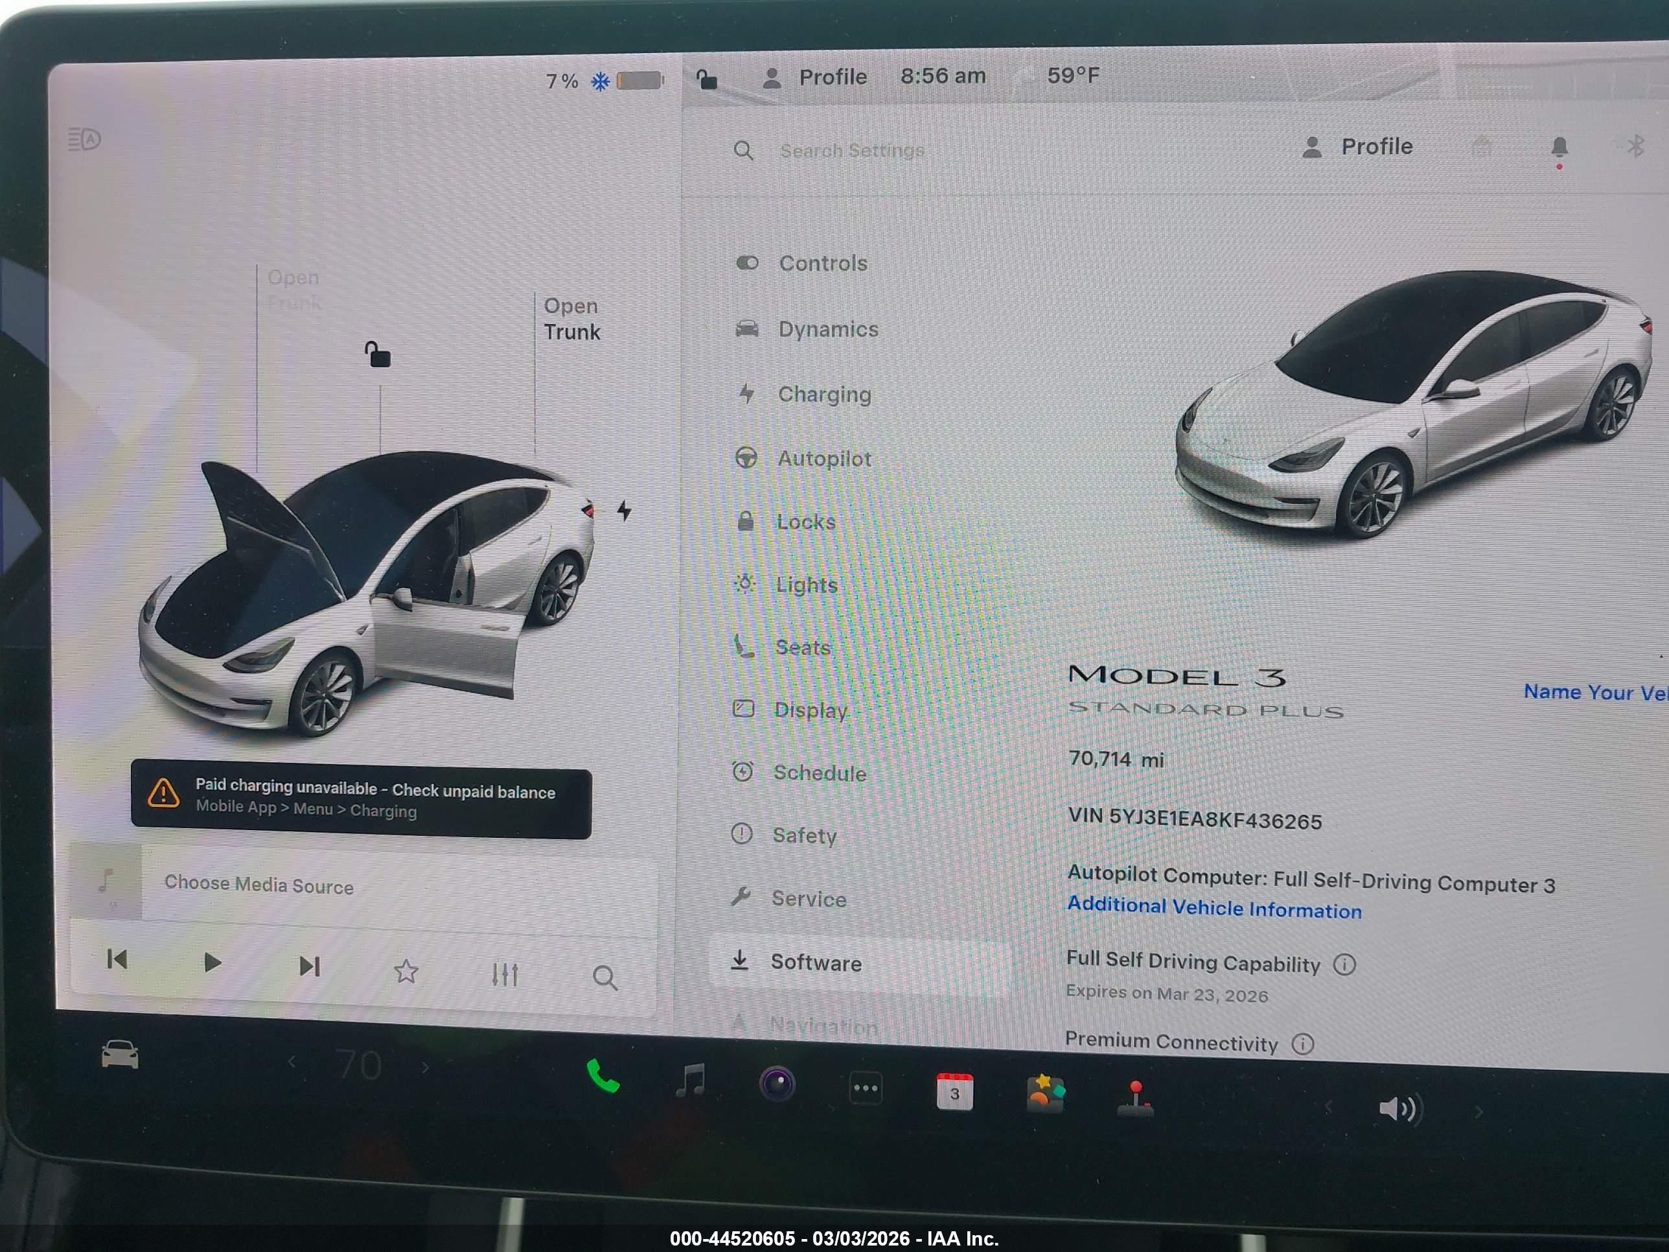The image size is (1669, 1252).
Task: Tap the 70 temperature setting
Action: (359, 1065)
